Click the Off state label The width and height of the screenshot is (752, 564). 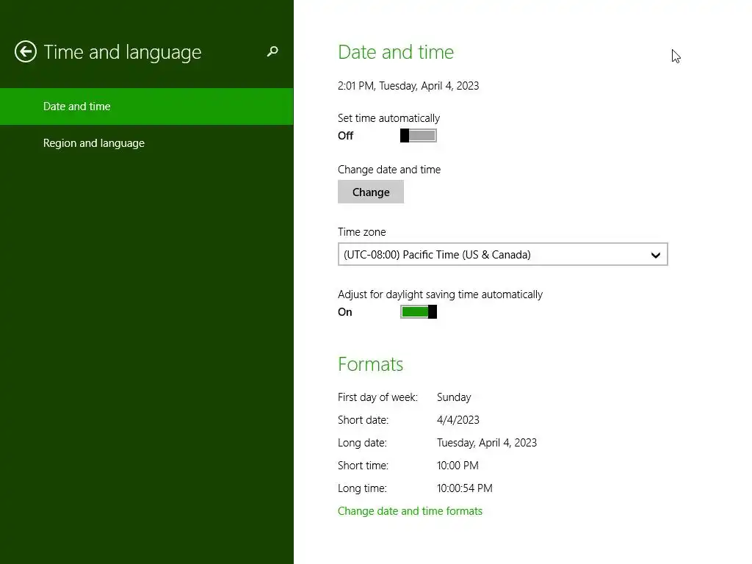click(x=345, y=136)
